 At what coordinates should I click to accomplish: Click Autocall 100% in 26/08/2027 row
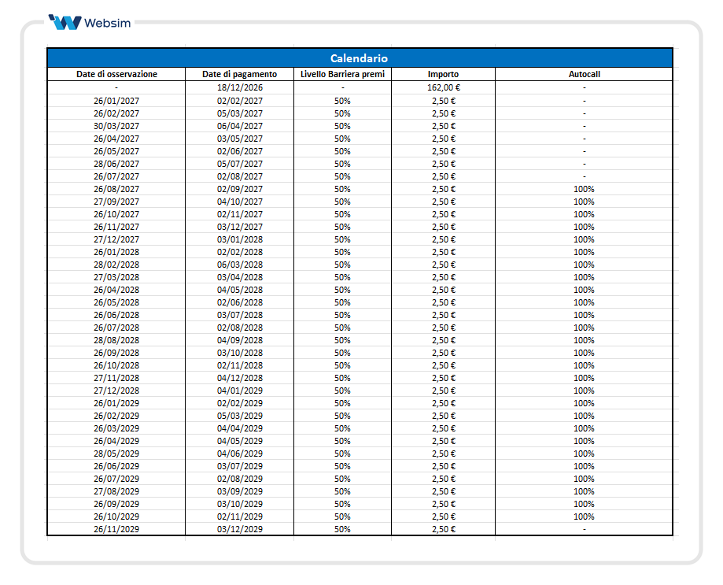pos(584,189)
